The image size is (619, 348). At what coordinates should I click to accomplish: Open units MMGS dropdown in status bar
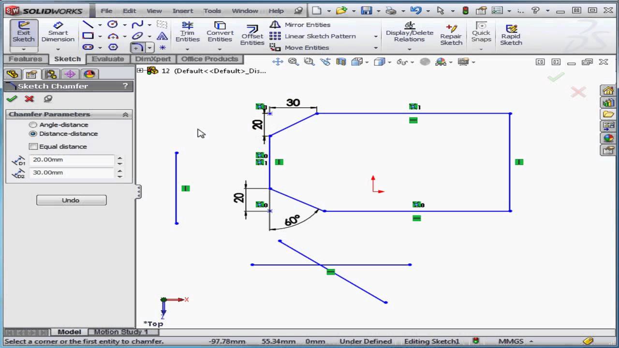(531, 341)
